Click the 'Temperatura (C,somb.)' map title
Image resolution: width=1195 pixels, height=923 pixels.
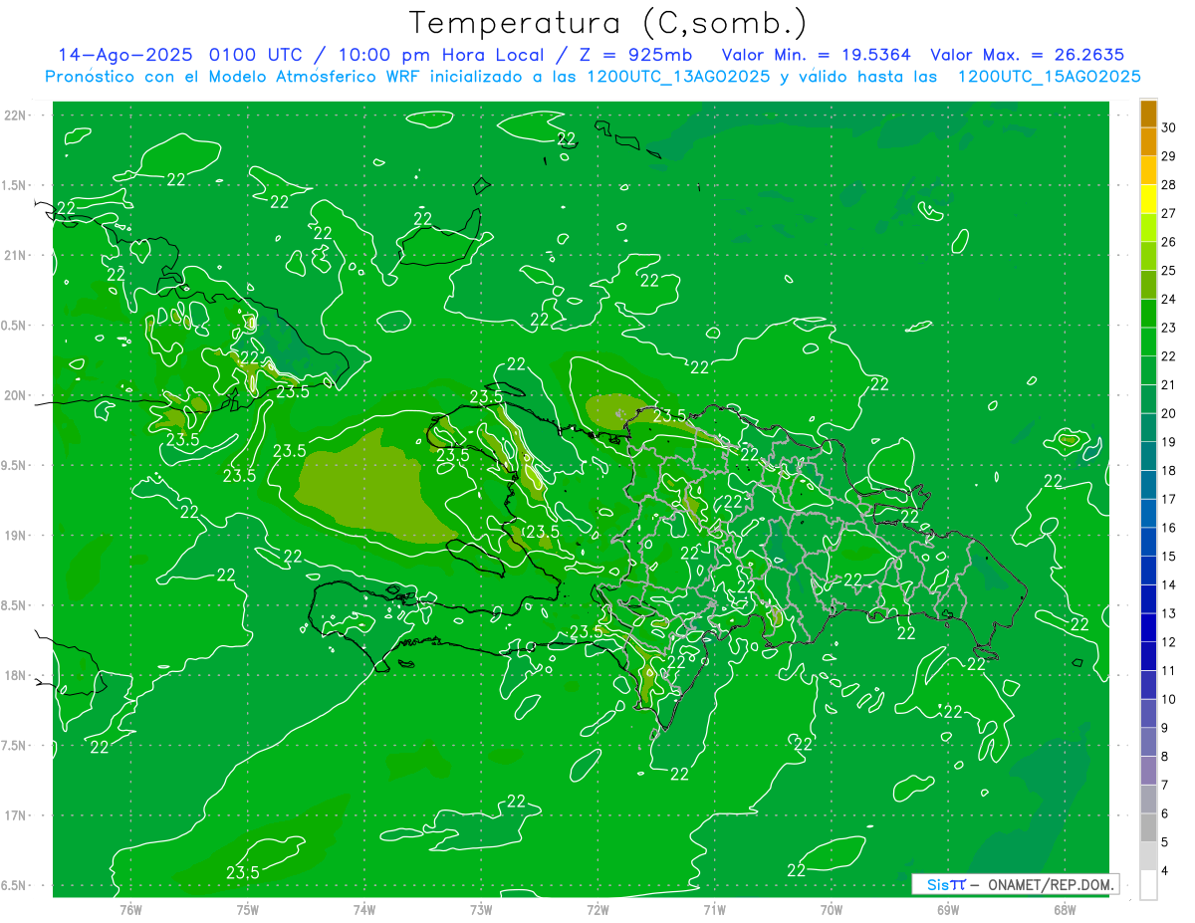point(608,22)
